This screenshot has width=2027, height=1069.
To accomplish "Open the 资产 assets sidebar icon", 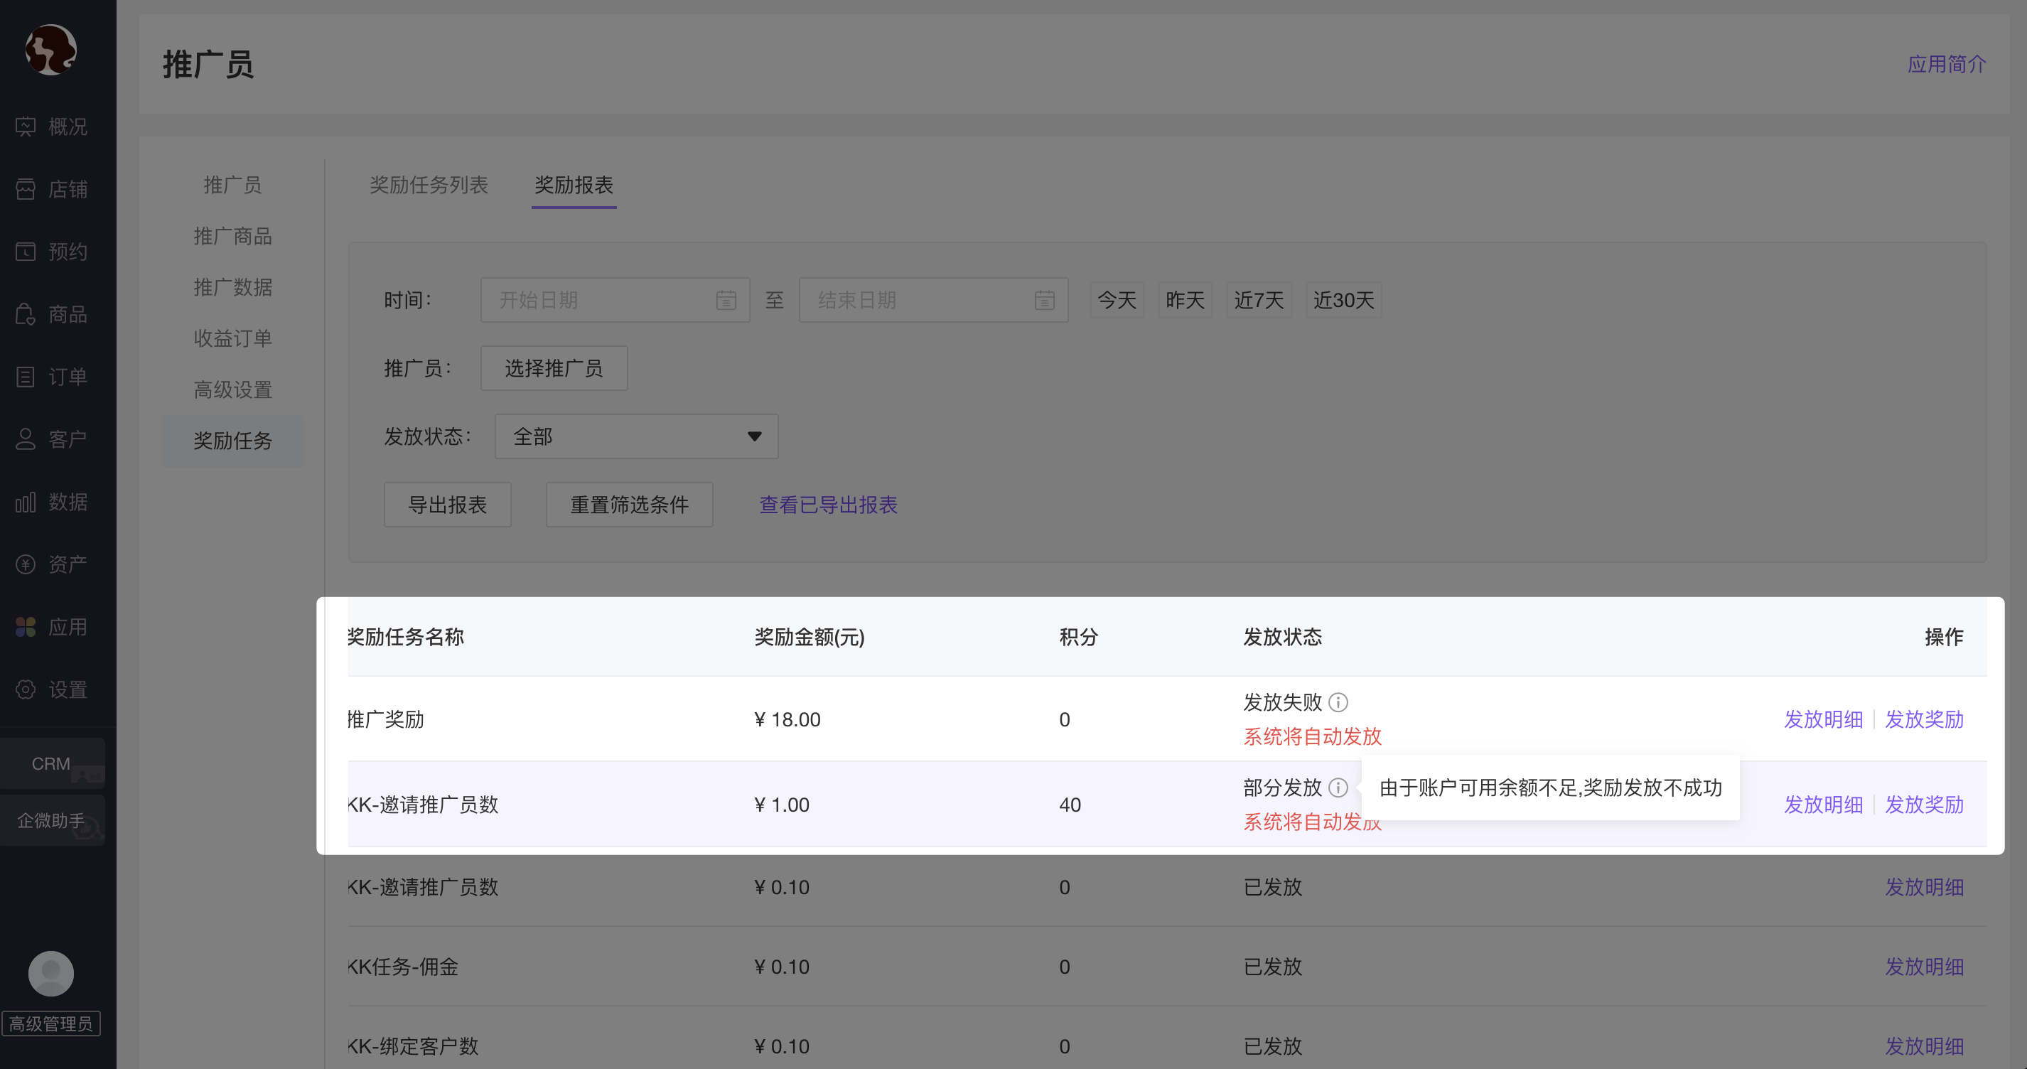I will pyautogui.click(x=26, y=564).
